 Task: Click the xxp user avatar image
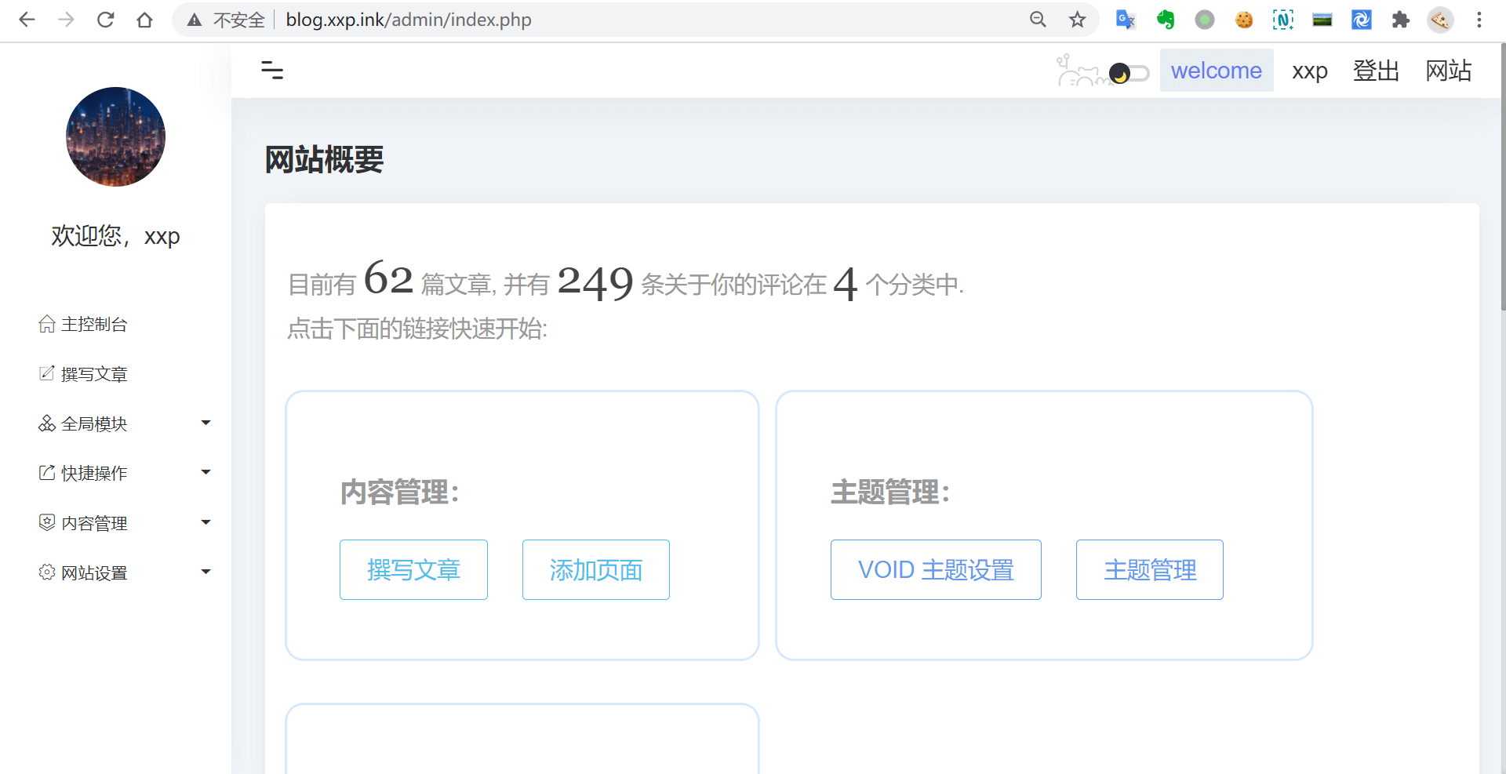(115, 137)
